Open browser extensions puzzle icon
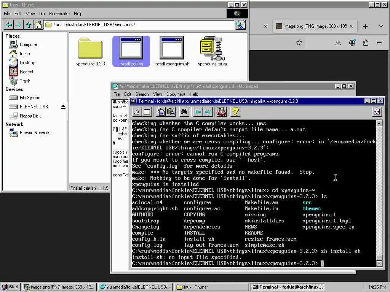Viewport: 390px width, 292px height. pos(366,43)
